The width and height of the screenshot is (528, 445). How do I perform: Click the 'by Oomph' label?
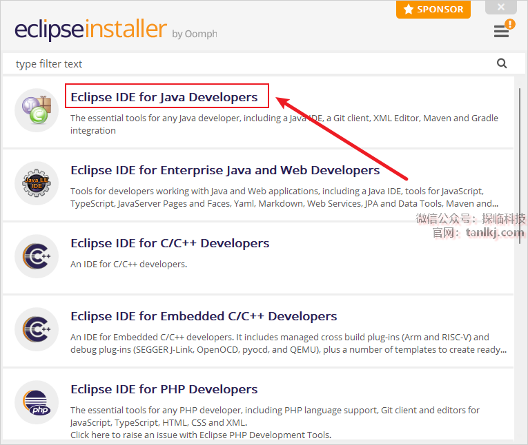(x=195, y=34)
